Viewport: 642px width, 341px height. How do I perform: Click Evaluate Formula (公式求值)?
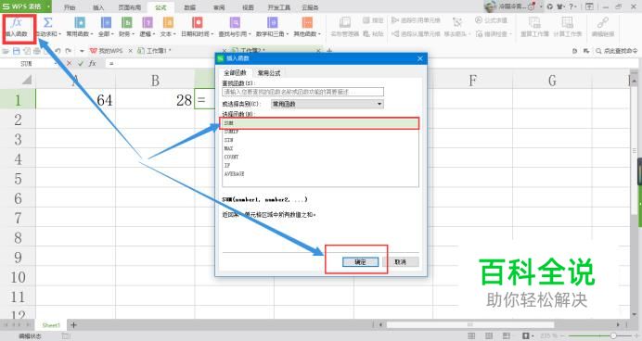[492, 20]
